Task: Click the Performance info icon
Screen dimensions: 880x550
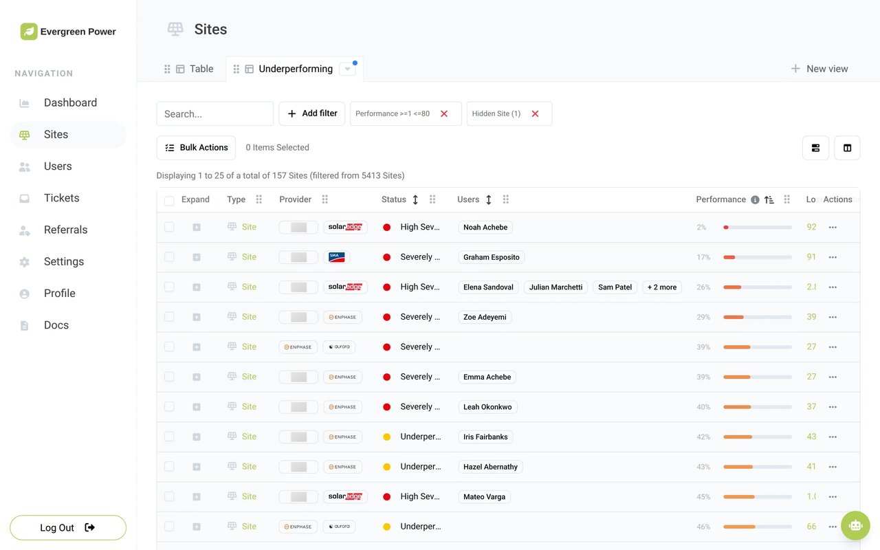Action: [755, 200]
